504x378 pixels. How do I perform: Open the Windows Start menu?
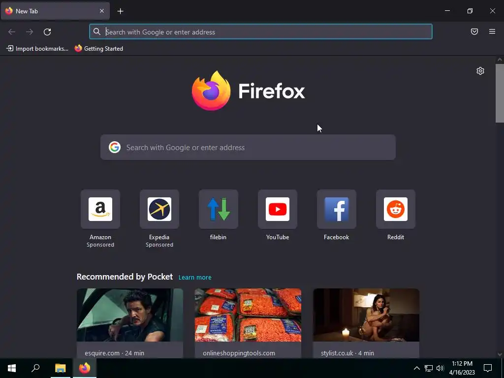pos(12,368)
